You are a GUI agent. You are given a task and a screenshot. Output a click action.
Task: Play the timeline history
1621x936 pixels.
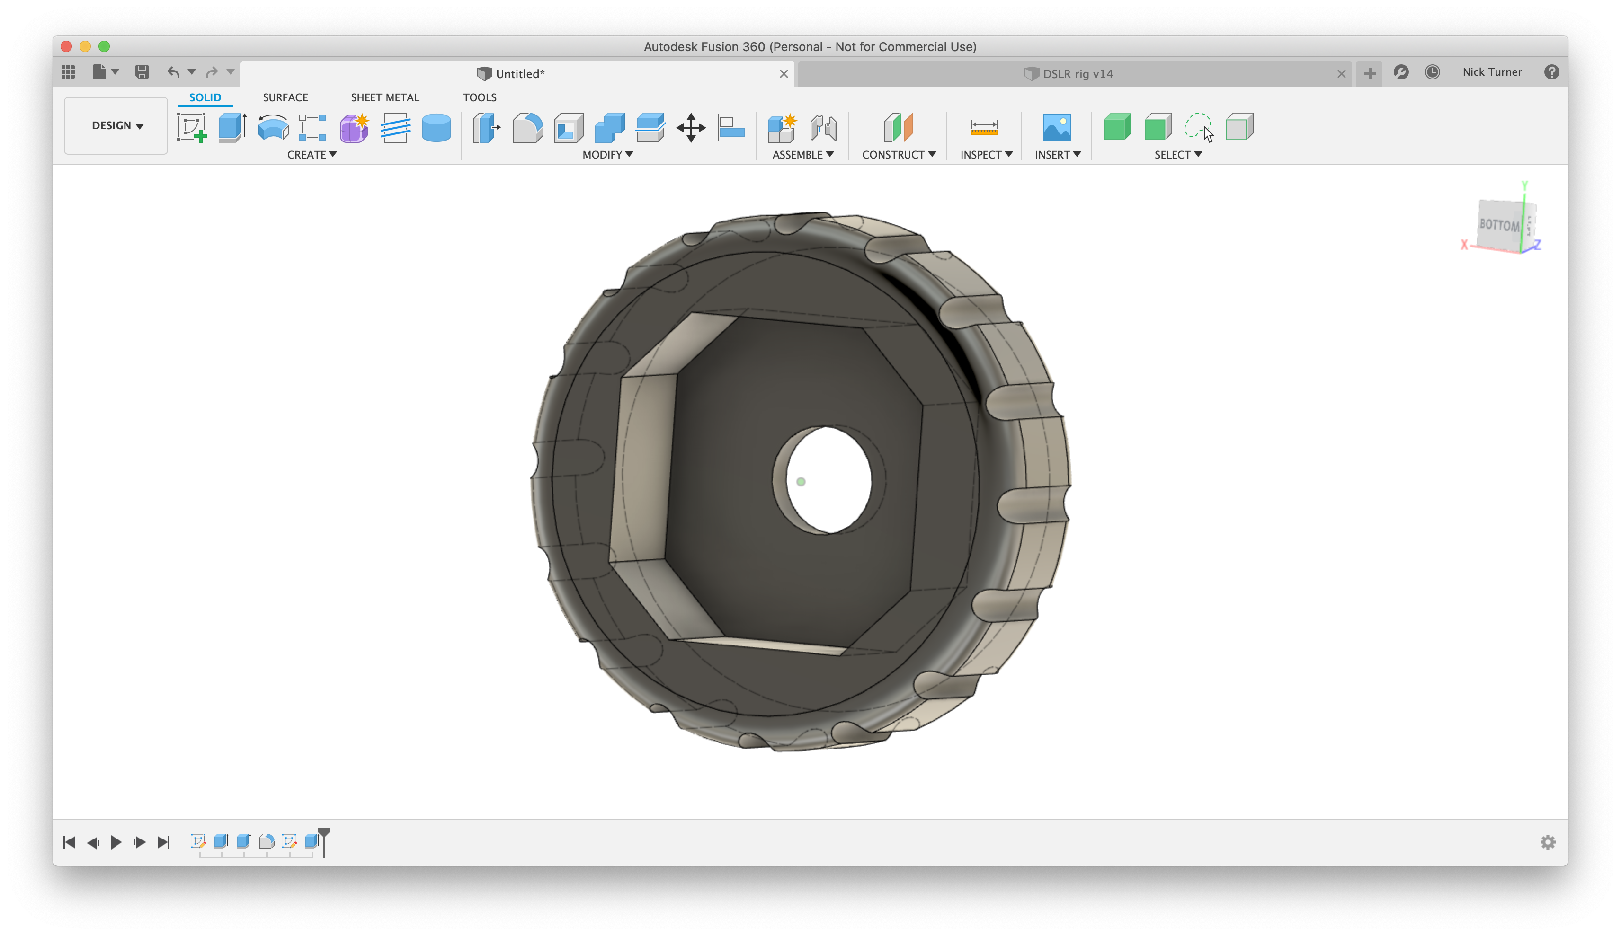click(x=116, y=842)
